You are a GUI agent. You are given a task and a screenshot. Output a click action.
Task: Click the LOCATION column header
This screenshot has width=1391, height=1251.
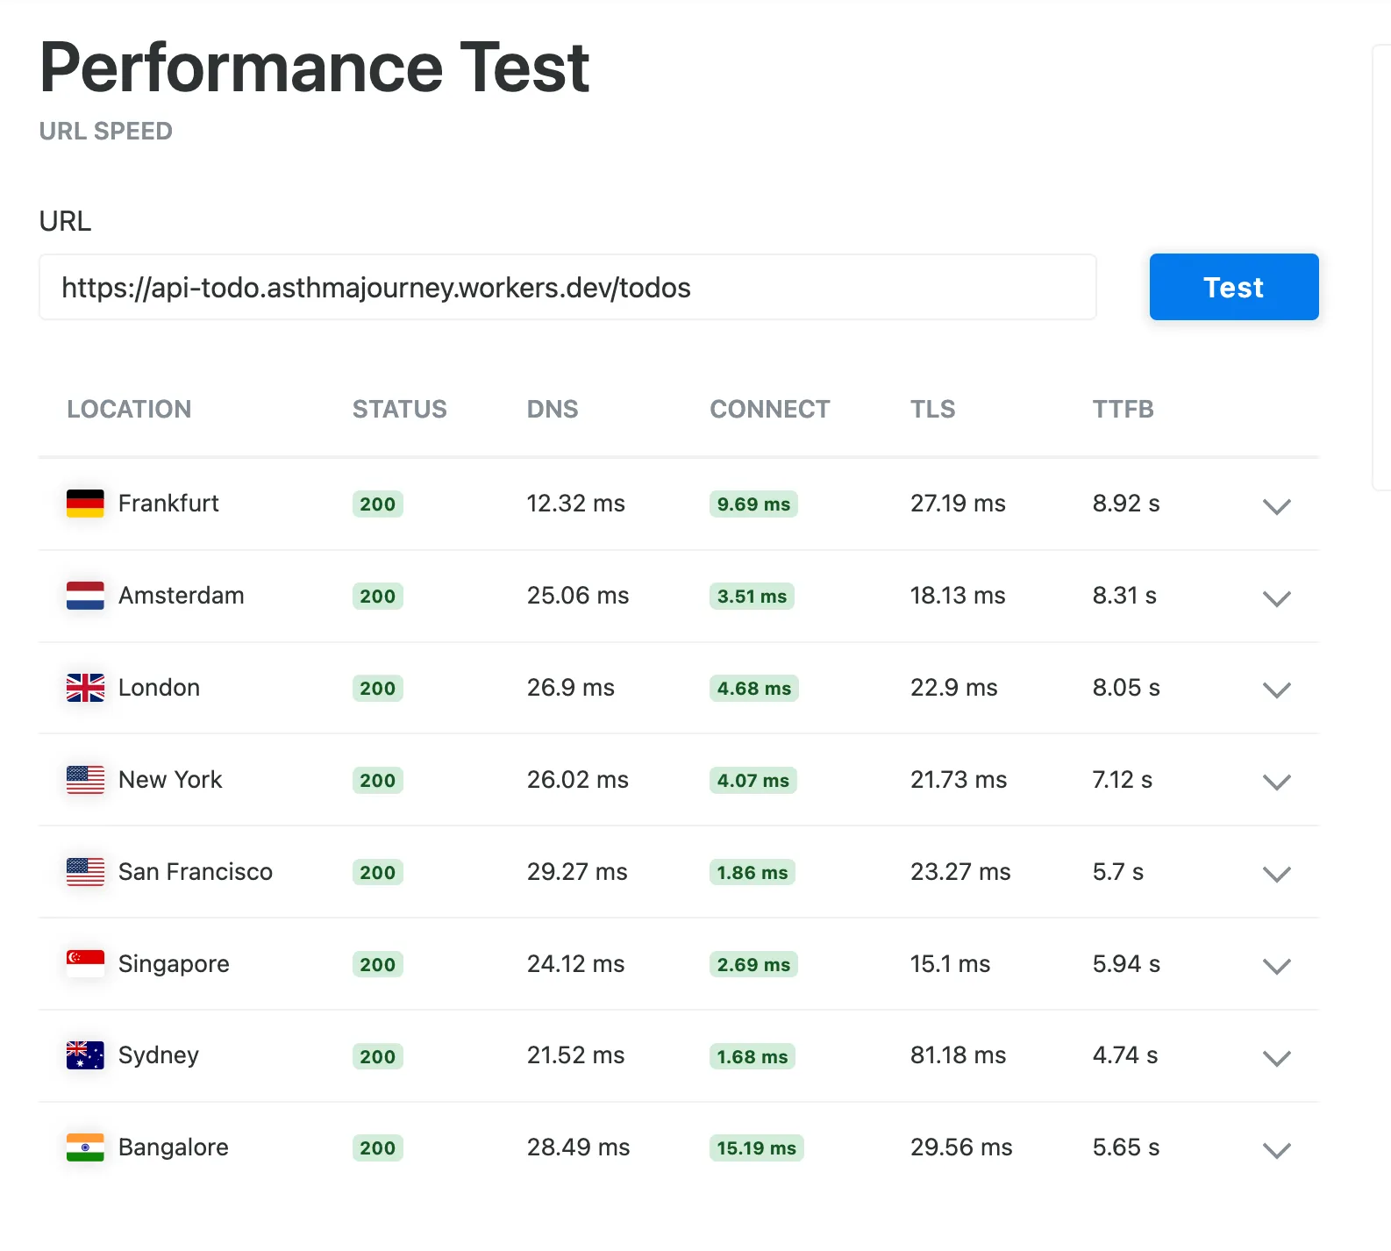click(x=129, y=410)
